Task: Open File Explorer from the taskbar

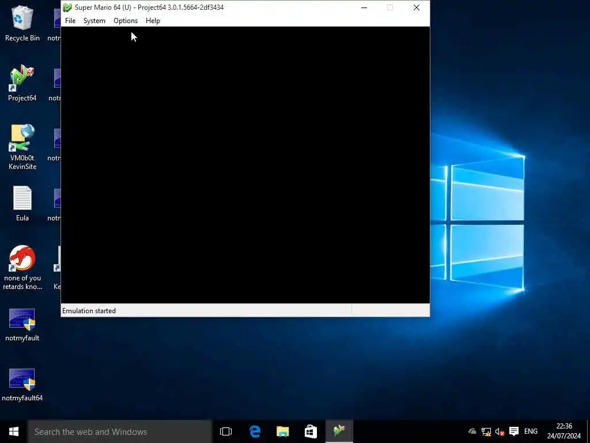Action: click(x=282, y=431)
